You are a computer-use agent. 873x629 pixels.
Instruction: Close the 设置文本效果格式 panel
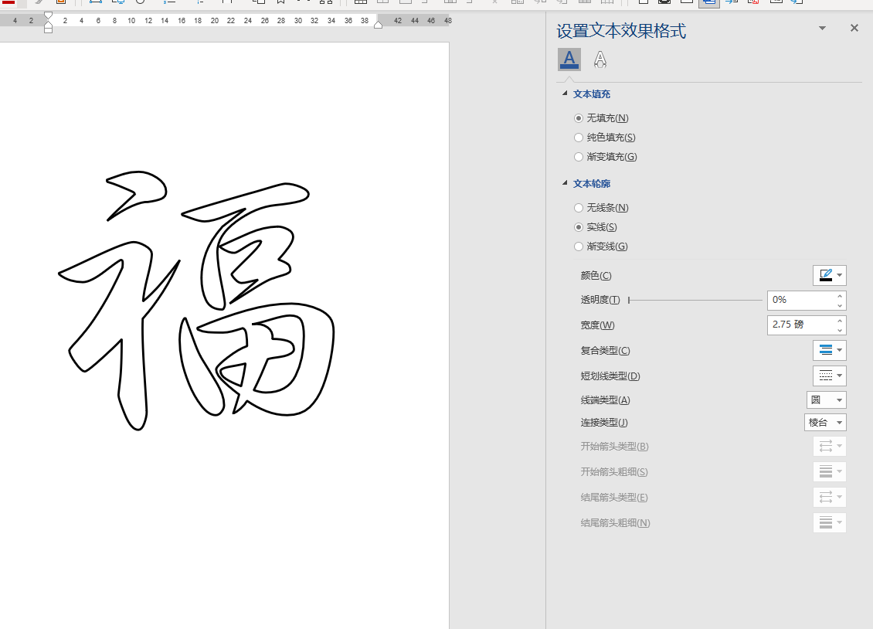(x=854, y=28)
